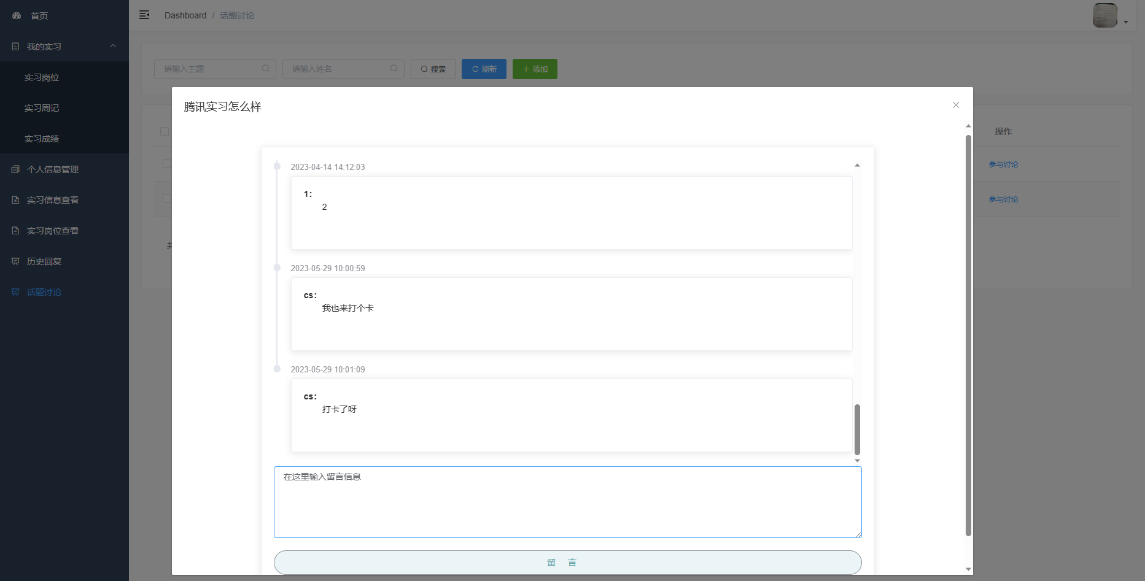Screen dimensions: 1145x581
Task: Toggle the table header select-all checkbox
Action: point(165,131)
